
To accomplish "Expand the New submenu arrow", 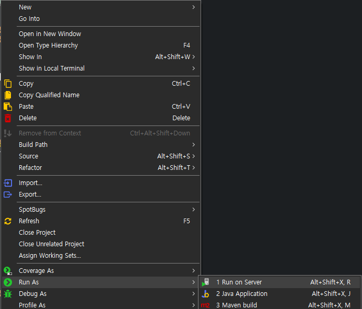I will click(x=193, y=7).
